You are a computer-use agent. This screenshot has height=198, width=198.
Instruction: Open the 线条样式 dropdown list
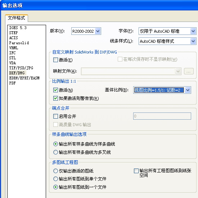tap(193, 41)
